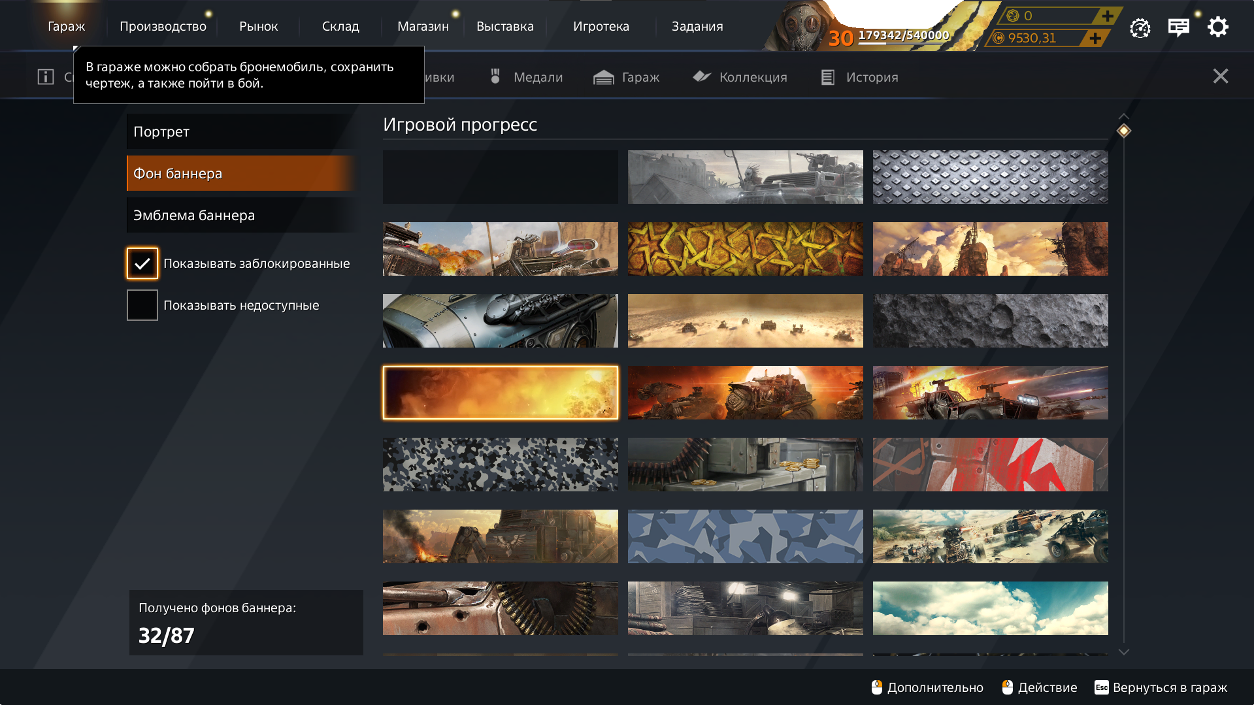The image size is (1254, 705).
Task: Click Дополнительно mouse hint
Action: pos(927,687)
